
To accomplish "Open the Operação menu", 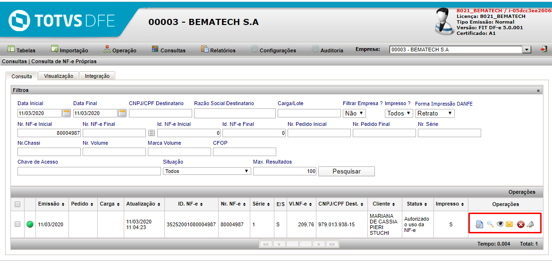I will pos(119,49).
